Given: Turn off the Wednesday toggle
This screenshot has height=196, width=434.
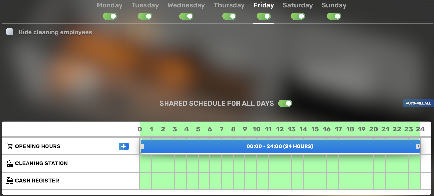Looking at the screenshot, I should pos(186,16).
